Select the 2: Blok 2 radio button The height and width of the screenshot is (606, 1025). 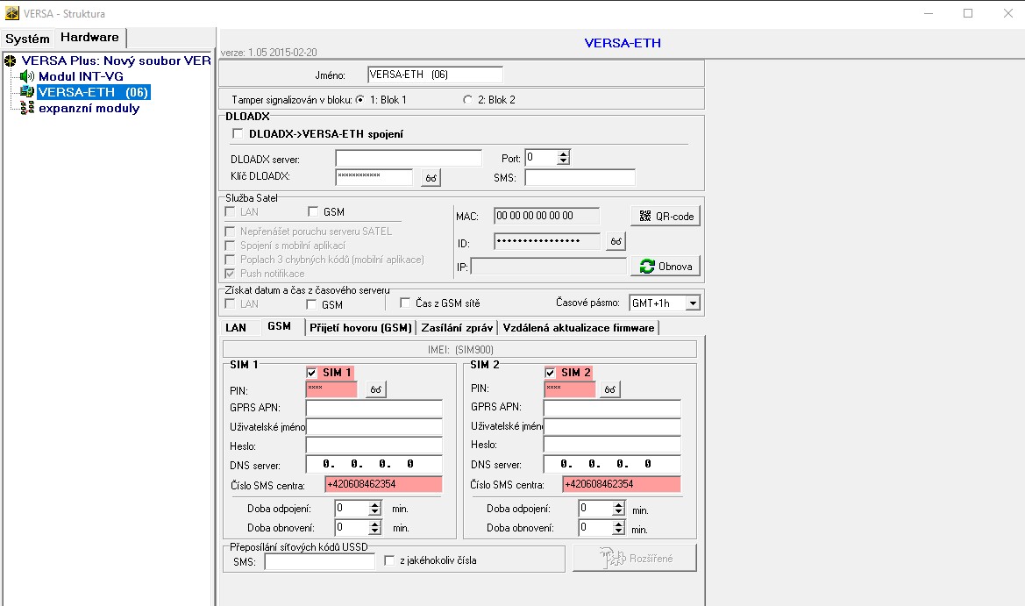(467, 100)
